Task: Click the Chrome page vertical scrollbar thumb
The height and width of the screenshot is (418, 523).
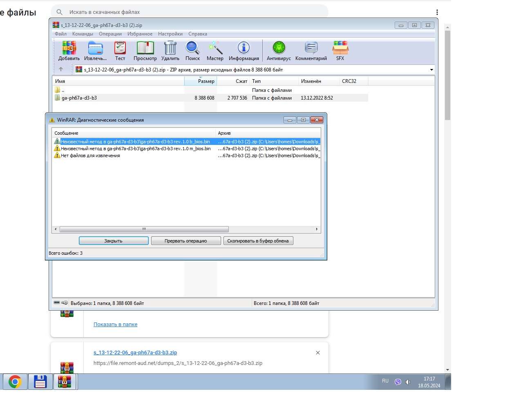Action: click(447, 76)
